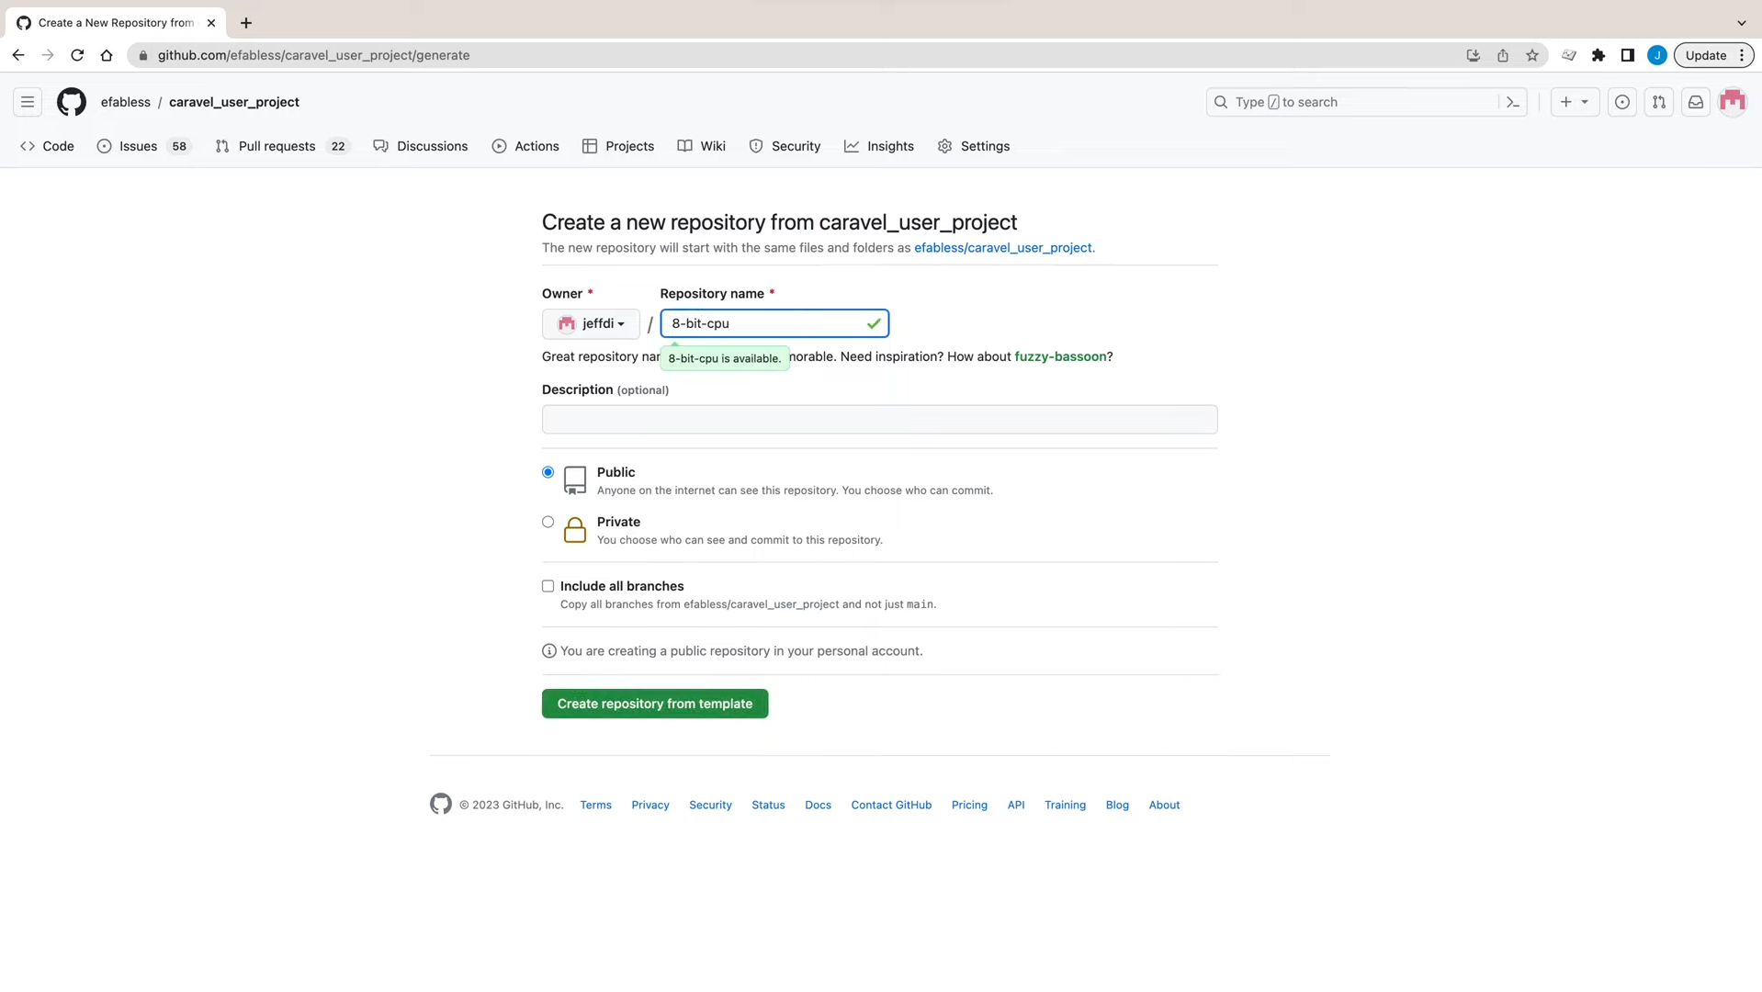Bookmark this page with the star icon

1531,55
